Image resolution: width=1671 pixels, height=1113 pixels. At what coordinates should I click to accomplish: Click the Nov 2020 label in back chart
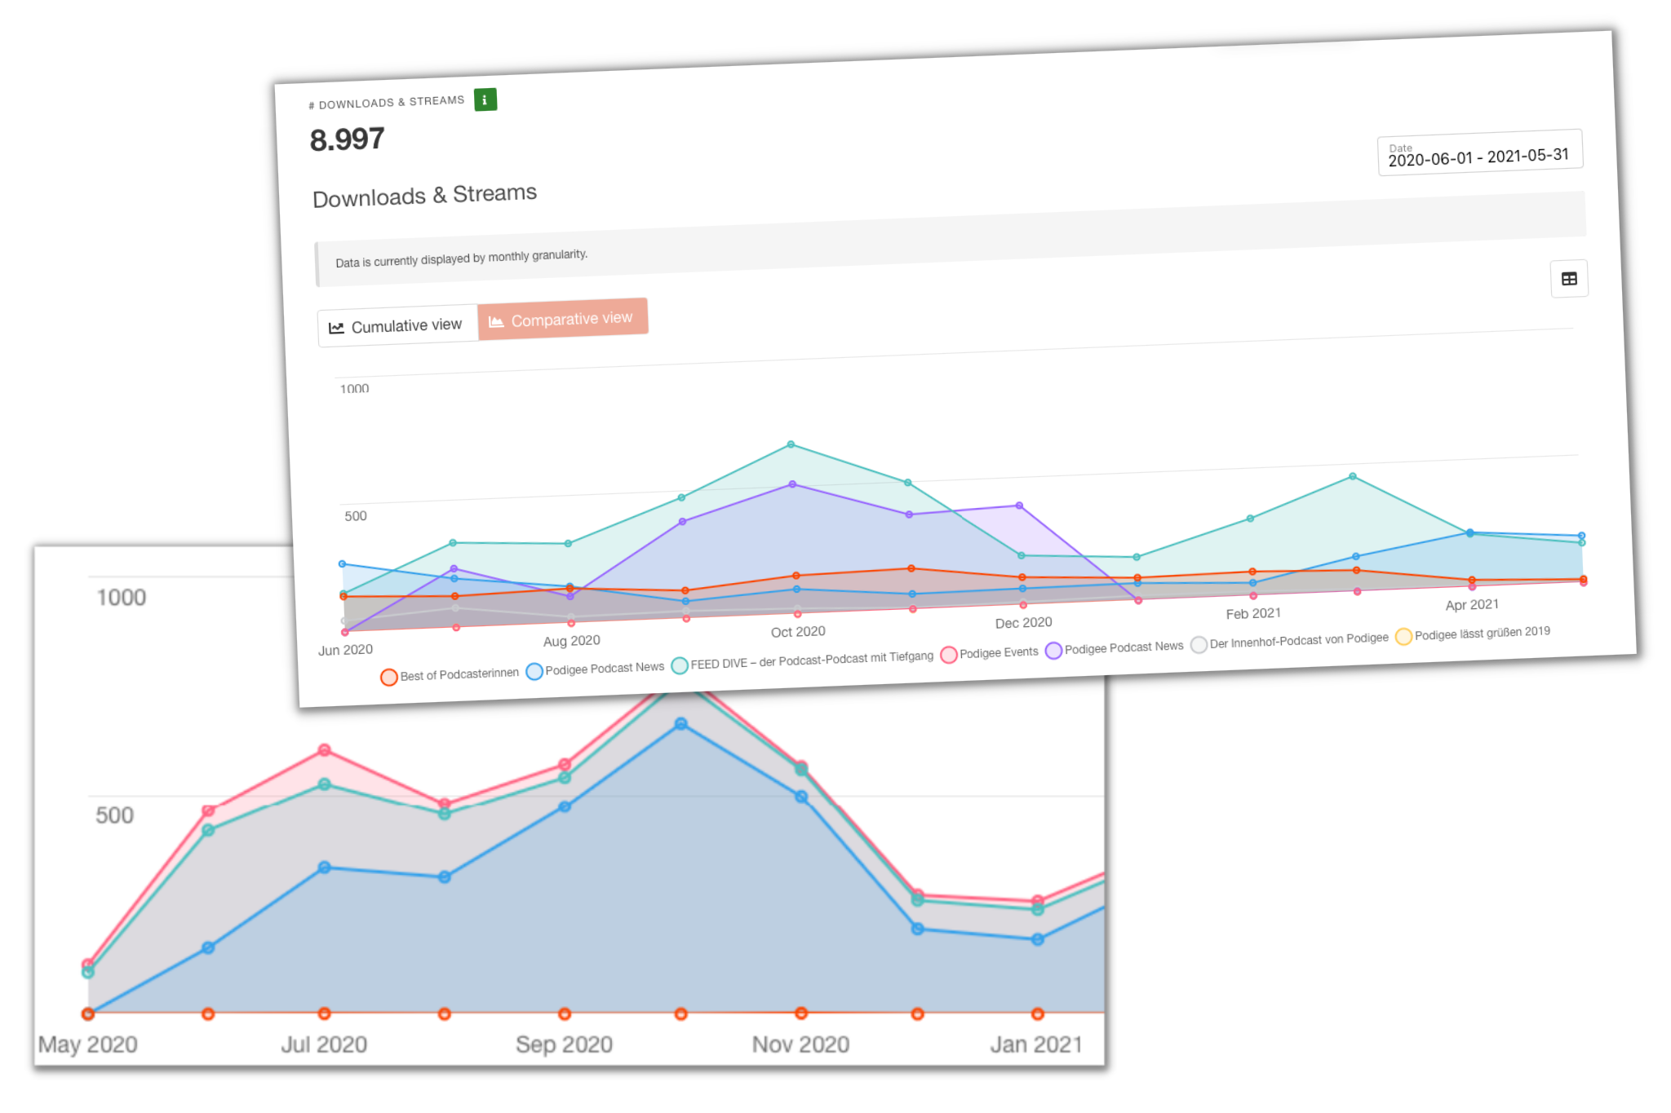pos(800,1045)
